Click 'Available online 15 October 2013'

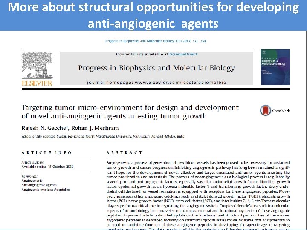pos(48,167)
